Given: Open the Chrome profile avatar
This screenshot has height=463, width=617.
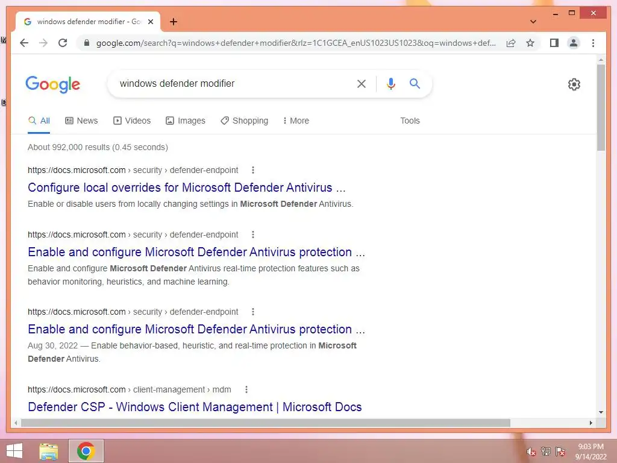Looking at the screenshot, I should pyautogui.click(x=574, y=43).
